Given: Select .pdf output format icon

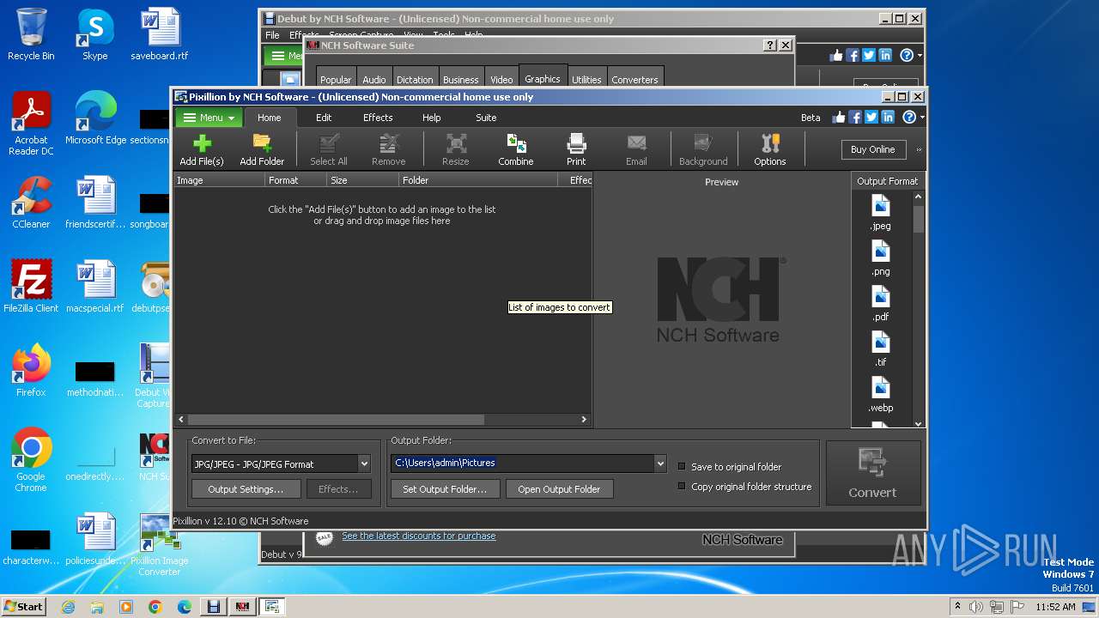Looking at the screenshot, I should tap(880, 303).
